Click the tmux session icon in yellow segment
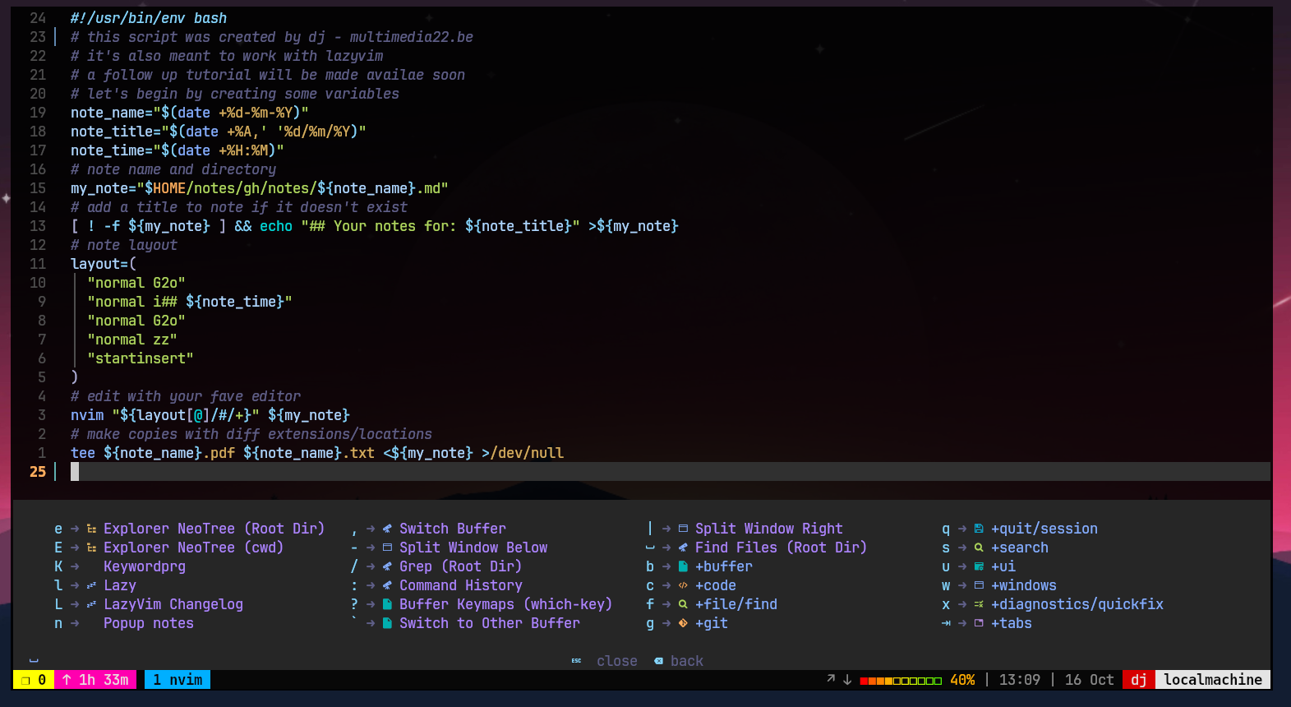Viewport: 1291px width, 707px height. point(25,680)
